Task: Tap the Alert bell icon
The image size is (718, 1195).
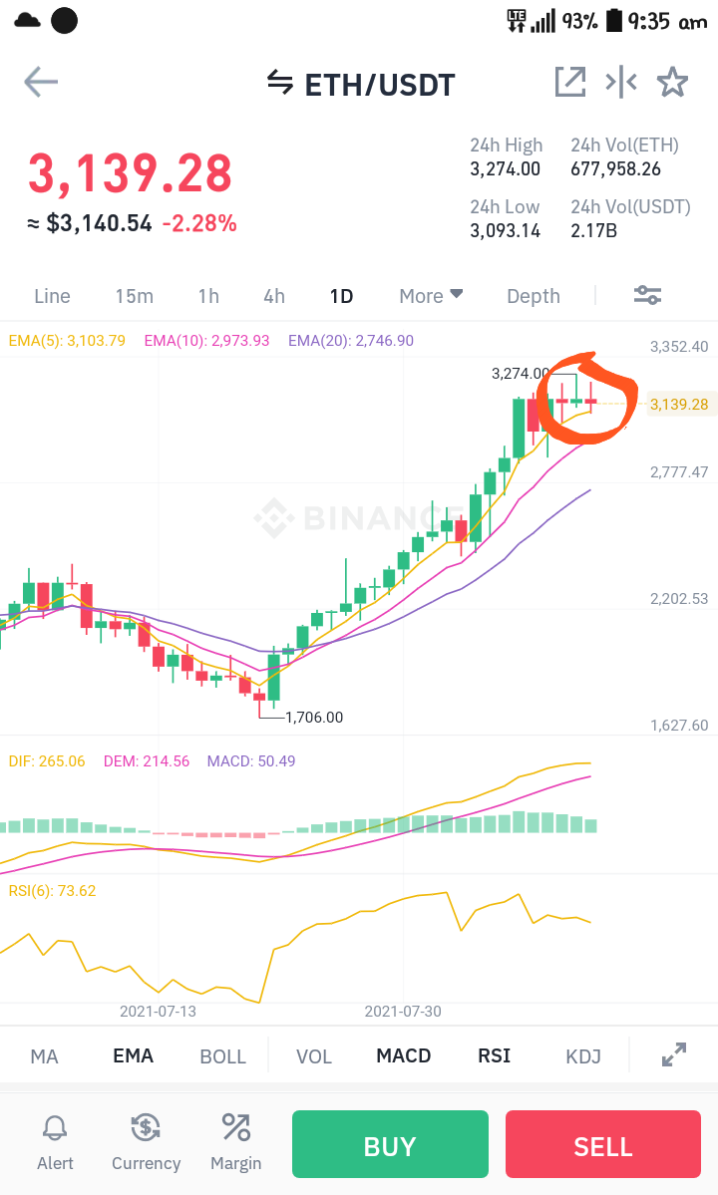Action: coord(55,1127)
